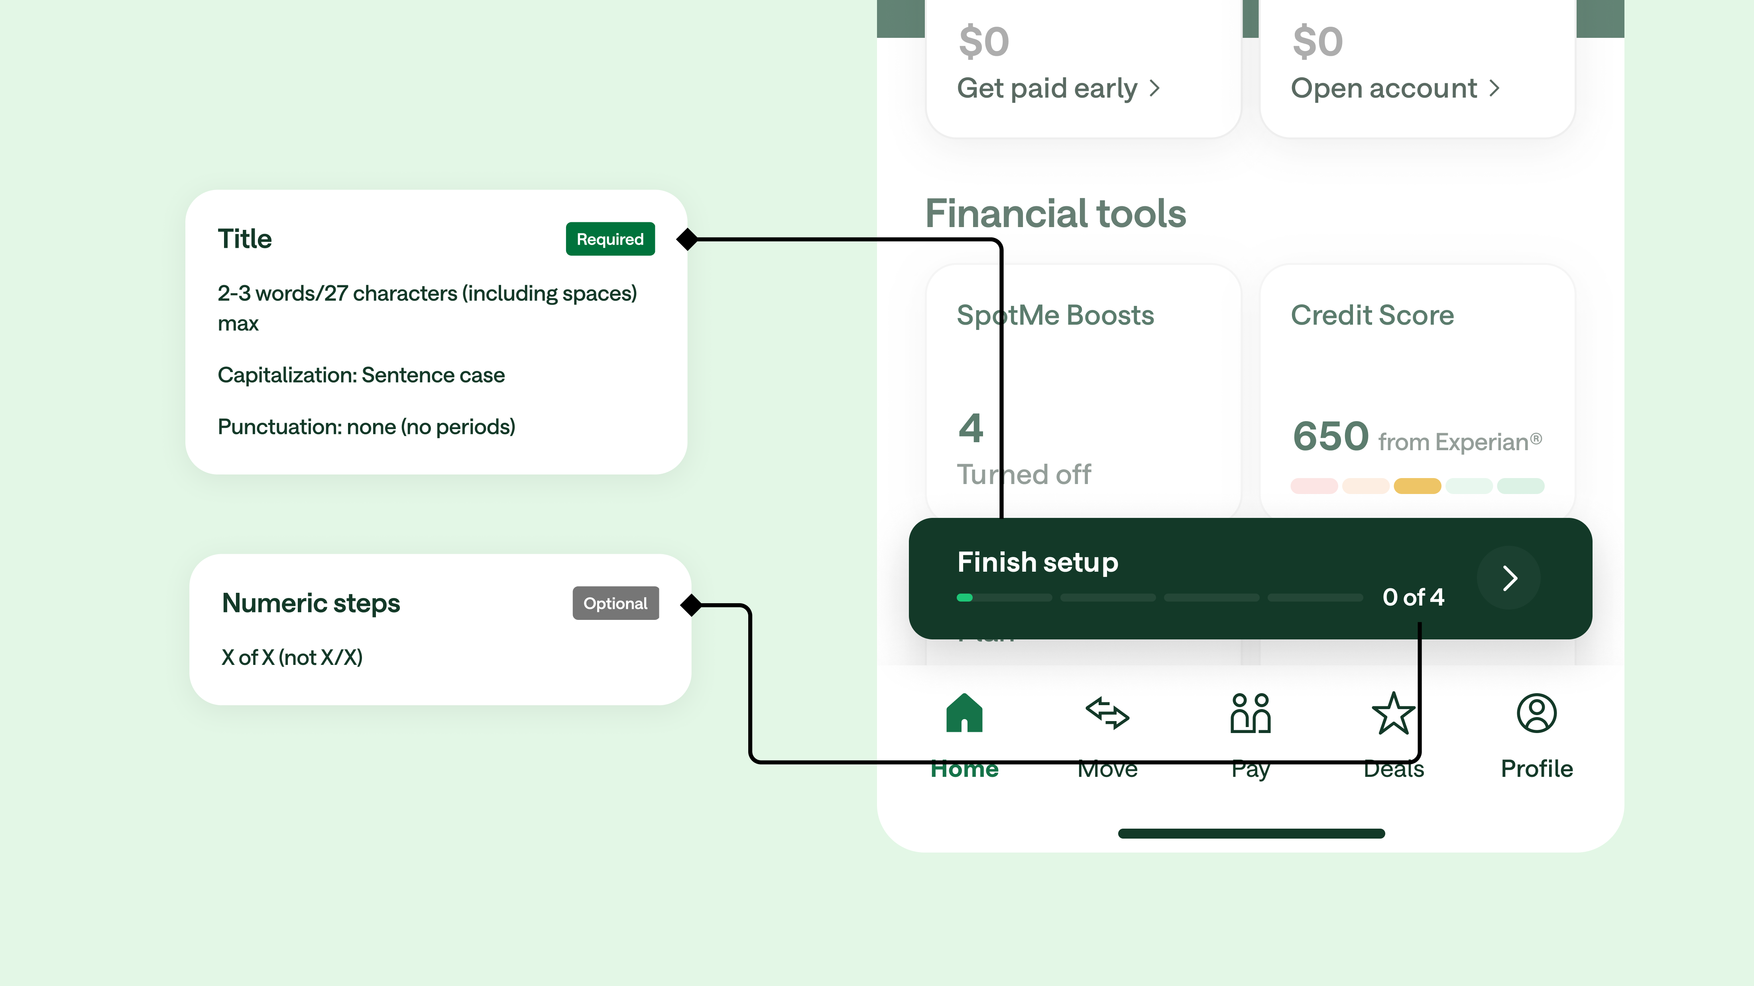
Task: Click the yellow credit score segment
Action: (x=1417, y=486)
